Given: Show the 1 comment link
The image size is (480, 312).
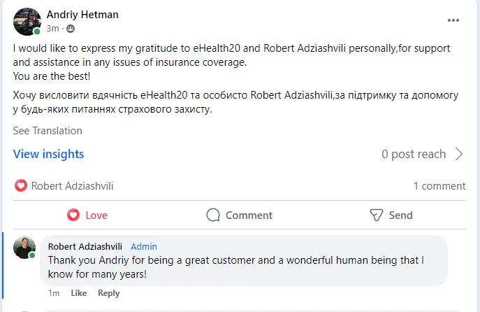Looking at the screenshot, I should point(439,186).
